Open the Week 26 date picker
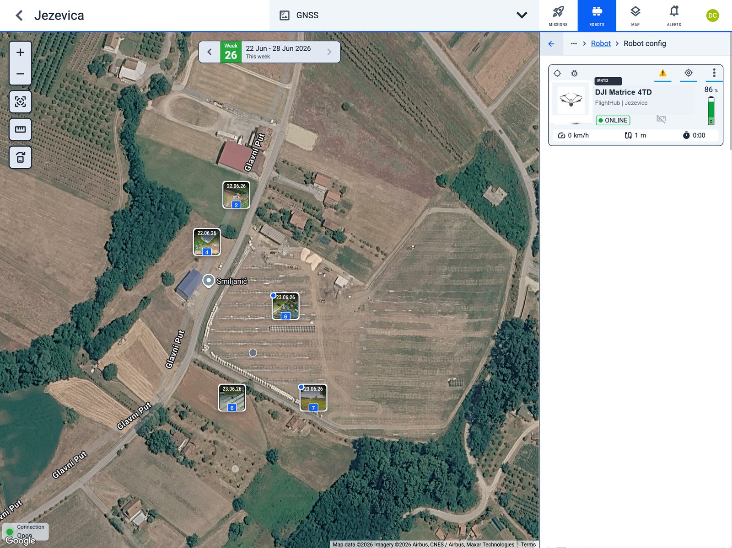 [270, 52]
